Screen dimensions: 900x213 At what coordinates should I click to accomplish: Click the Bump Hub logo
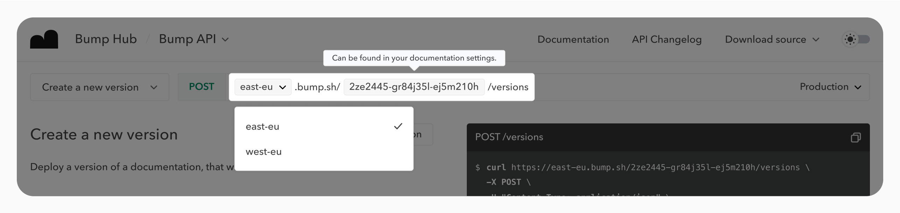44,39
